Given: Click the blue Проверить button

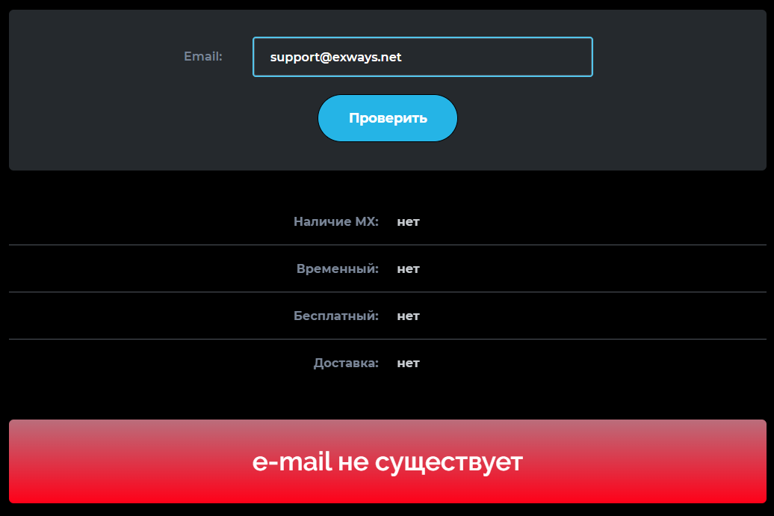Looking at the screenshot, I should (388, 118).
